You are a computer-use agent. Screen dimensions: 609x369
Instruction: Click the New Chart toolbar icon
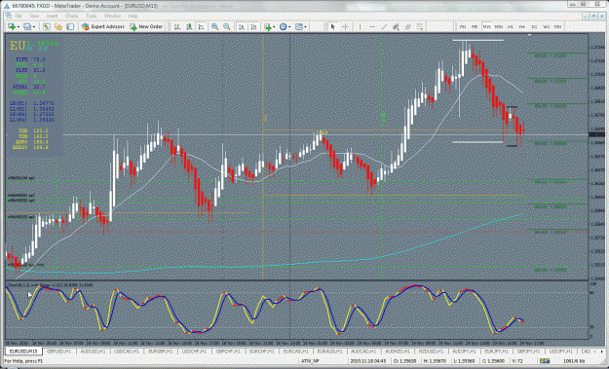(x=12, y=26)
